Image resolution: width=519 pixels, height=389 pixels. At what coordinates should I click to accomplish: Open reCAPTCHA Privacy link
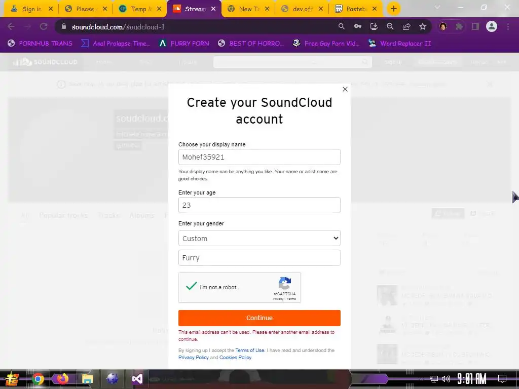tap(278, 299)
